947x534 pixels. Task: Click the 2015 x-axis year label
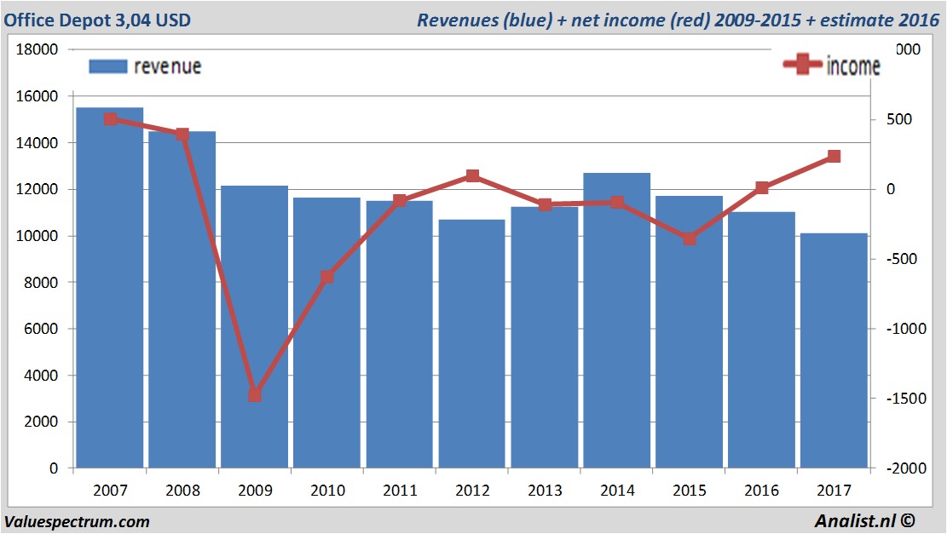(x=689, y=491)
